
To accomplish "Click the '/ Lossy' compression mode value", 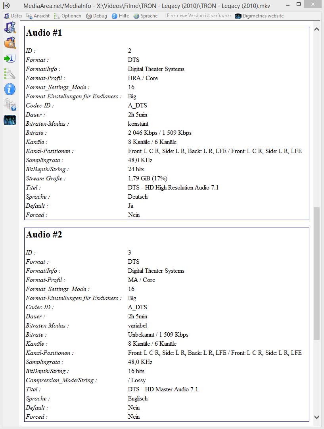I will coord(136,380).
